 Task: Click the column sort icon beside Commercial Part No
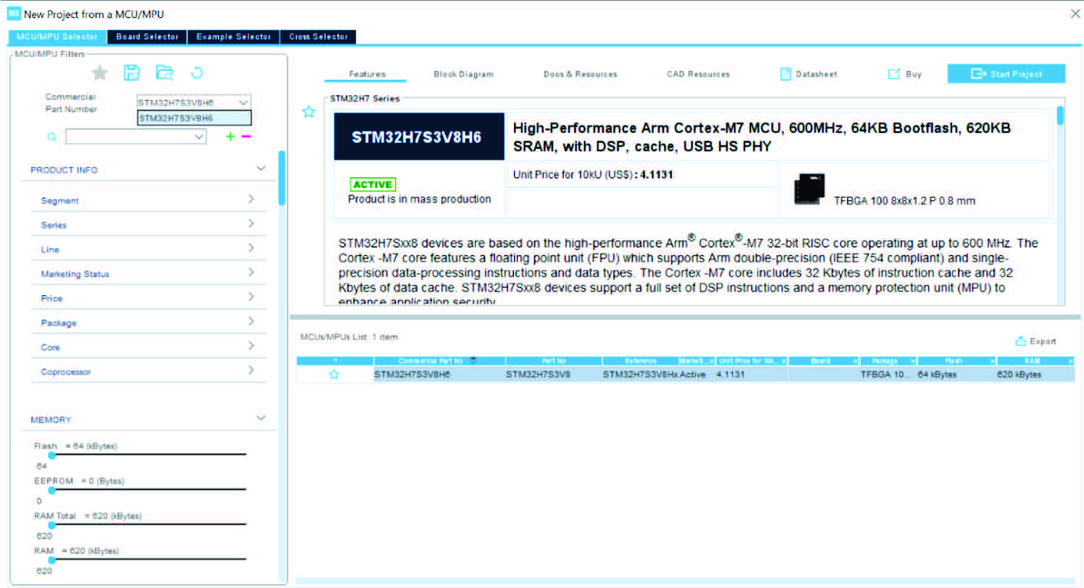click(474, 360)
